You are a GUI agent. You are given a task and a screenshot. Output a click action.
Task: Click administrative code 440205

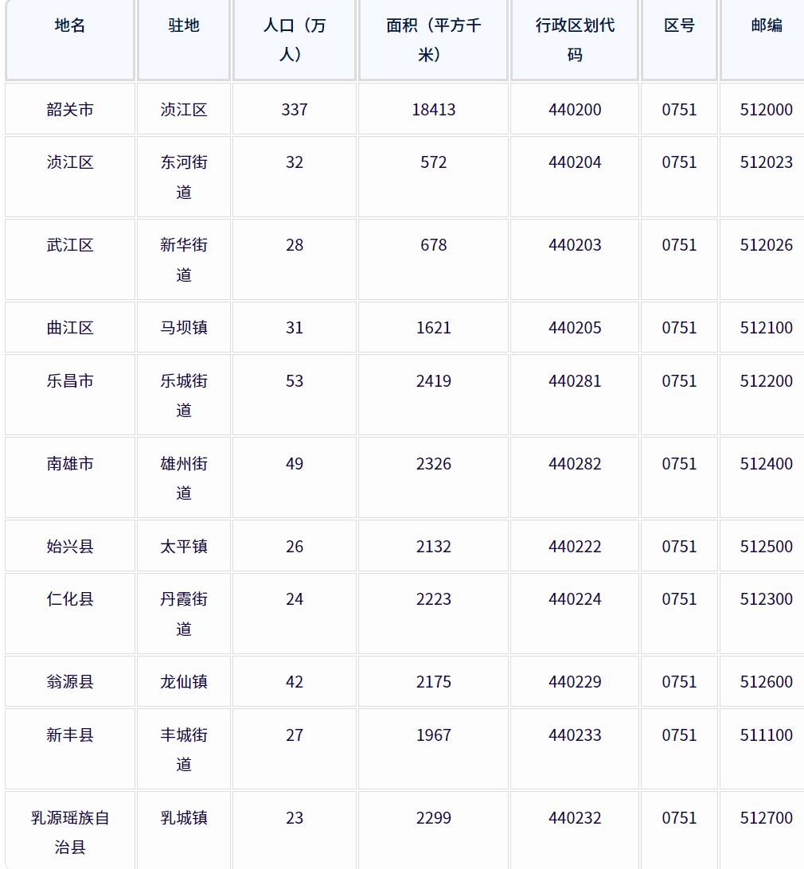click(x=575, y=328)
